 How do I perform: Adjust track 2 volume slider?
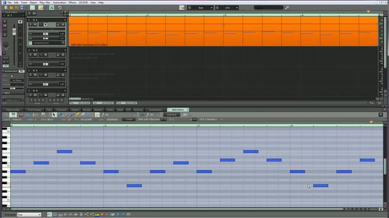pos(46,64)
